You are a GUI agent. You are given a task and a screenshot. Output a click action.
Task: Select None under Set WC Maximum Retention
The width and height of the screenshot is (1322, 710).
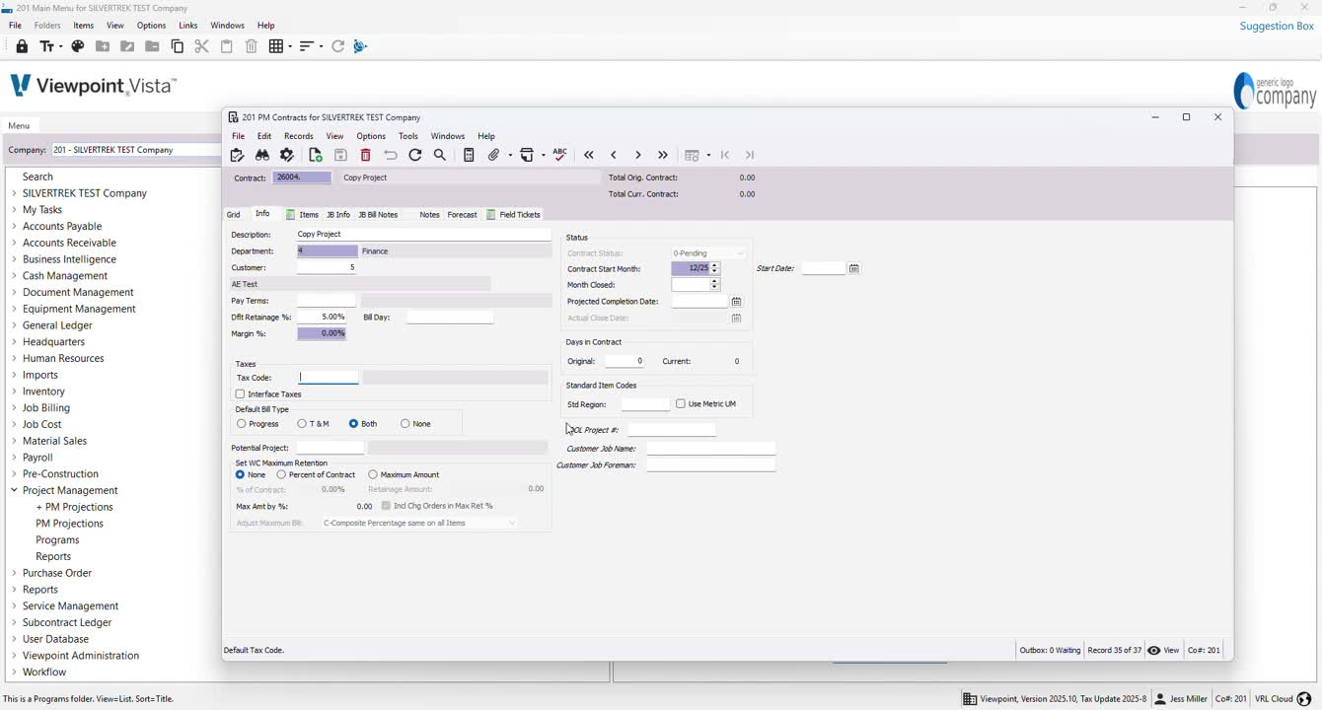point(240,475)
